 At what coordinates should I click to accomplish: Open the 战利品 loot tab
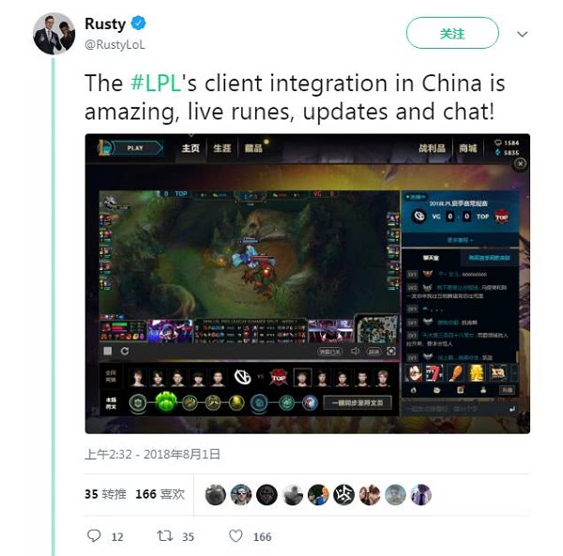(x=432, y=148)
